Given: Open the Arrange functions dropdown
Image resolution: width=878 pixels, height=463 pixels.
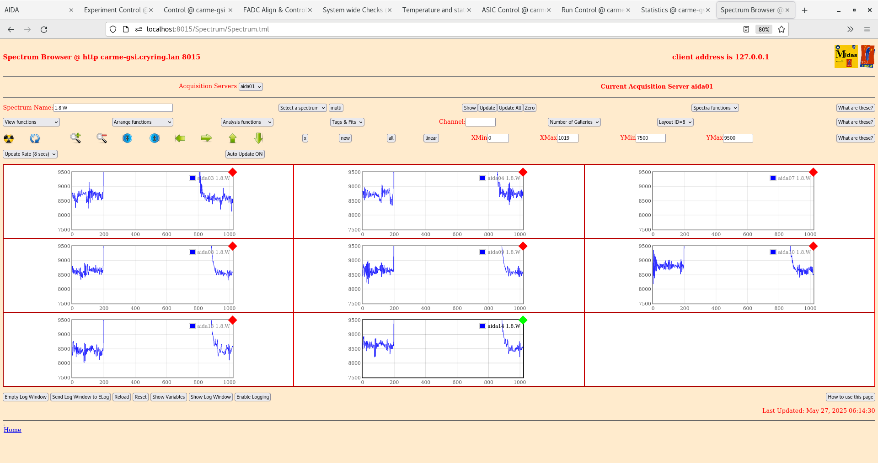Looking at the screenshot, I should pos(142,122).
